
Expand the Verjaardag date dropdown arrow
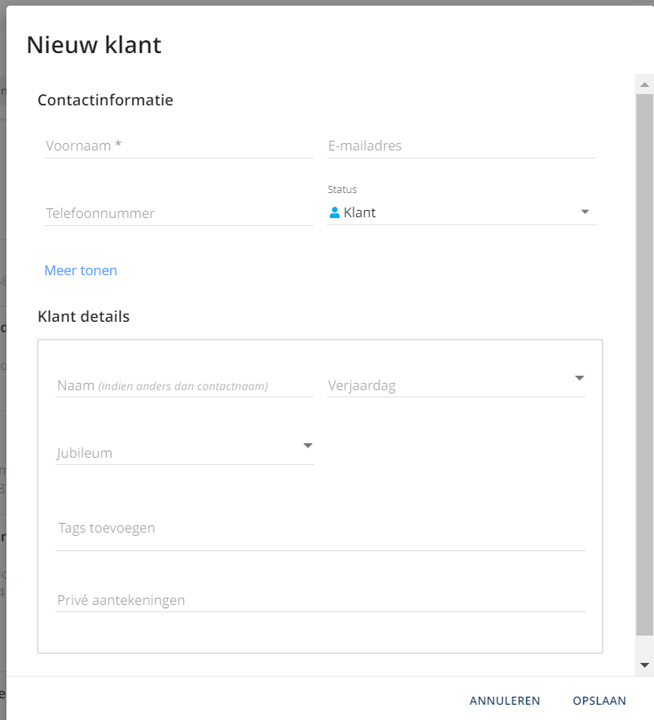pos(578,378)
